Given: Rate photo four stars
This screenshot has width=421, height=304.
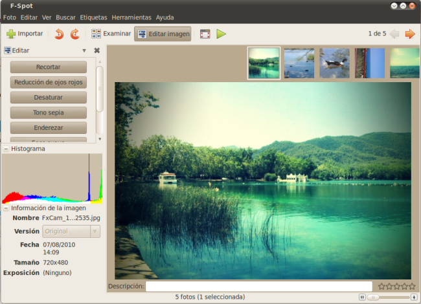Looking at the screenshot, I should (x=404, y=287).
